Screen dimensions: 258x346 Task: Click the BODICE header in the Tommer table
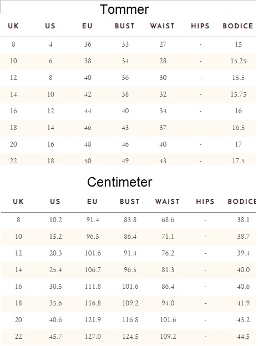click(237, 26)
